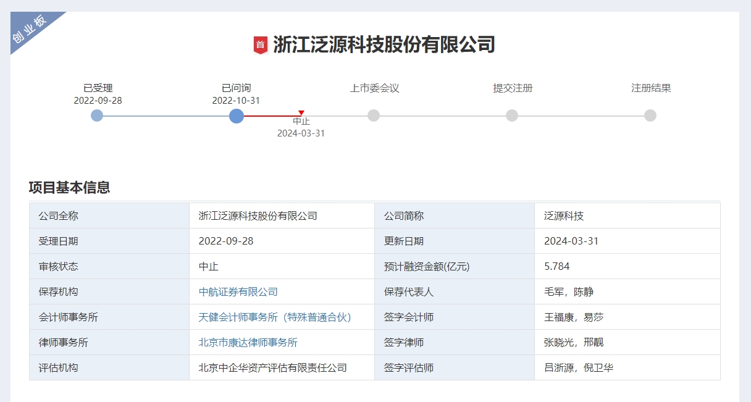Click the 保荐代表人 label cell
751x402 pixels.
click(x=455, y=292)
